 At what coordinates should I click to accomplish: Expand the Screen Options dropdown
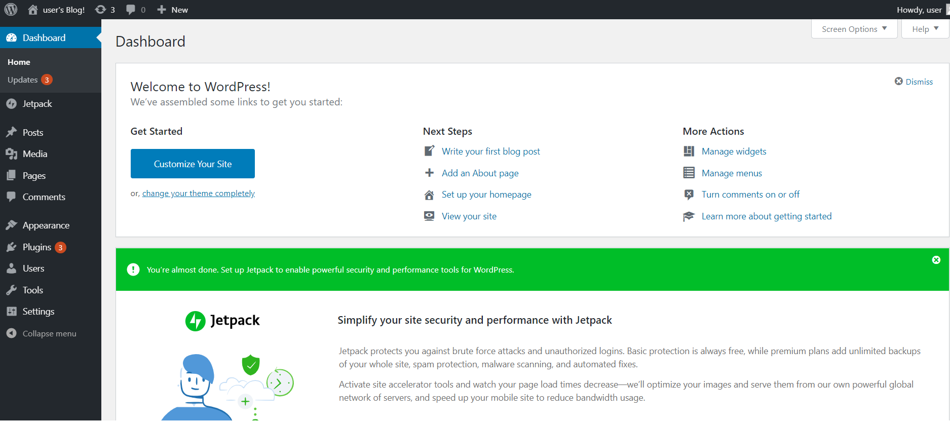pyautogui.click(x=854, y=29)
